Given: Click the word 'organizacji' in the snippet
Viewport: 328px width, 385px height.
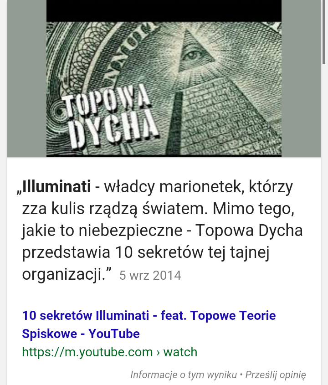Looking at the screenshot, I should point(61,274).
